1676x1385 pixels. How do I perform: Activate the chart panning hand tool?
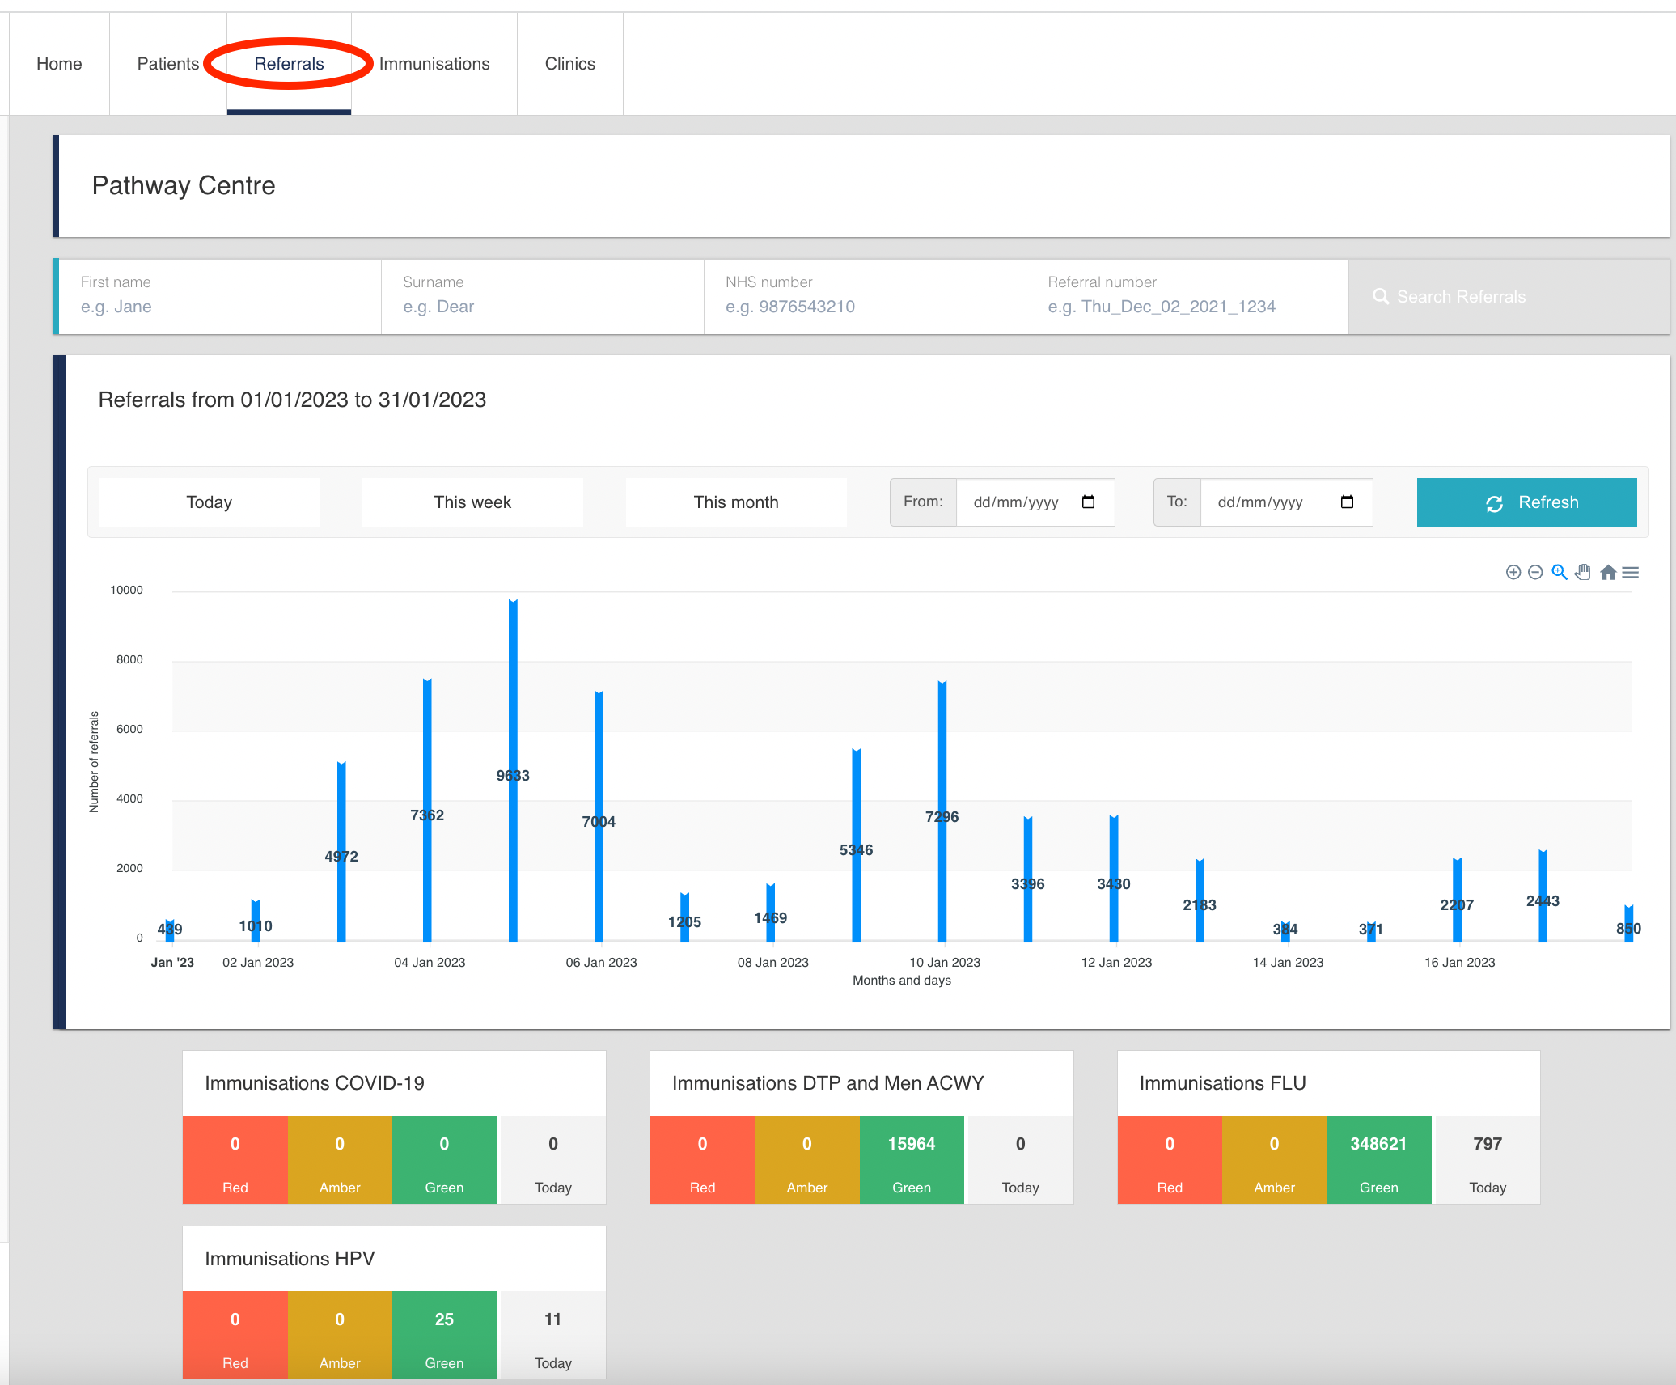[1583, 573]
